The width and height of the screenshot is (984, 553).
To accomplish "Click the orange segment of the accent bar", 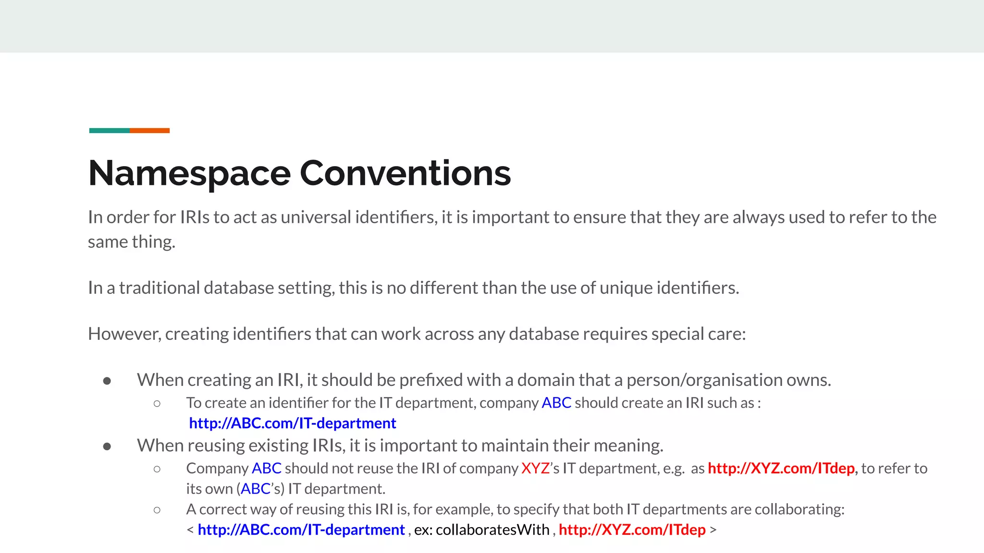I will pos(149,131).
